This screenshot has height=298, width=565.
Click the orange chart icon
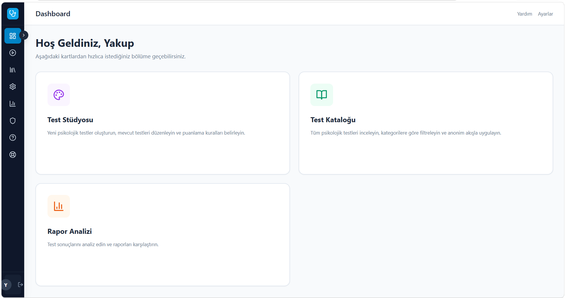point(59,206)
